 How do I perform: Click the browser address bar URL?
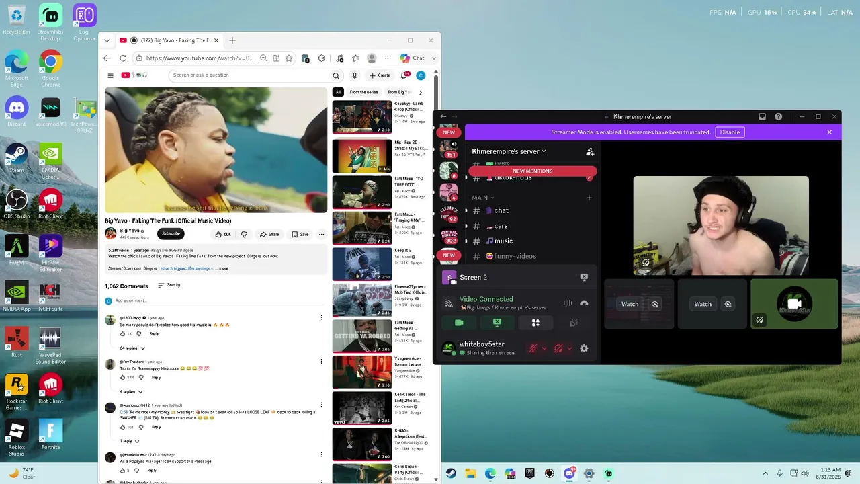200,58
